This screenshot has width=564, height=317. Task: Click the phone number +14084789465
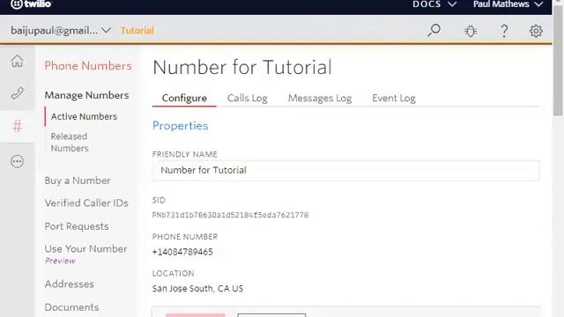coord(182,252)
